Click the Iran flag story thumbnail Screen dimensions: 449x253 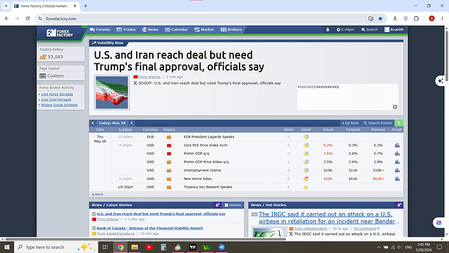pos(112,93)
